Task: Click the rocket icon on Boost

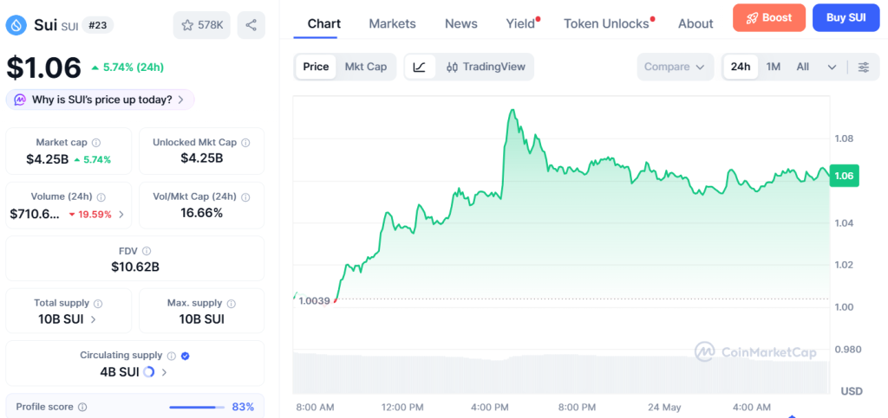Action: [x=752, y=17]
